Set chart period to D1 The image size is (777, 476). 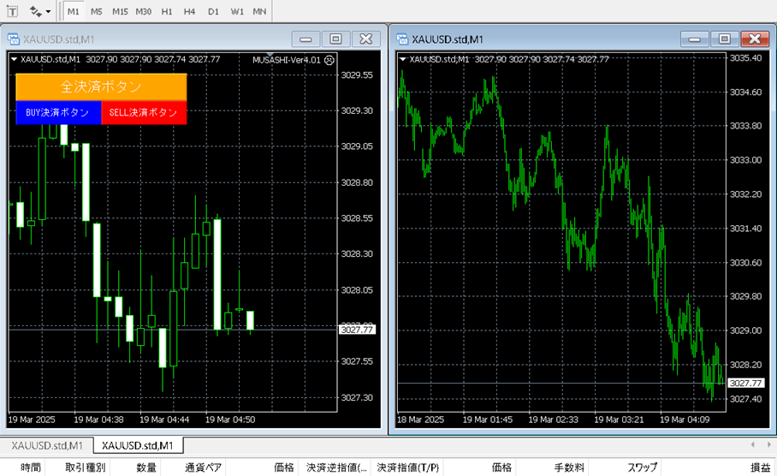[213, 12]
